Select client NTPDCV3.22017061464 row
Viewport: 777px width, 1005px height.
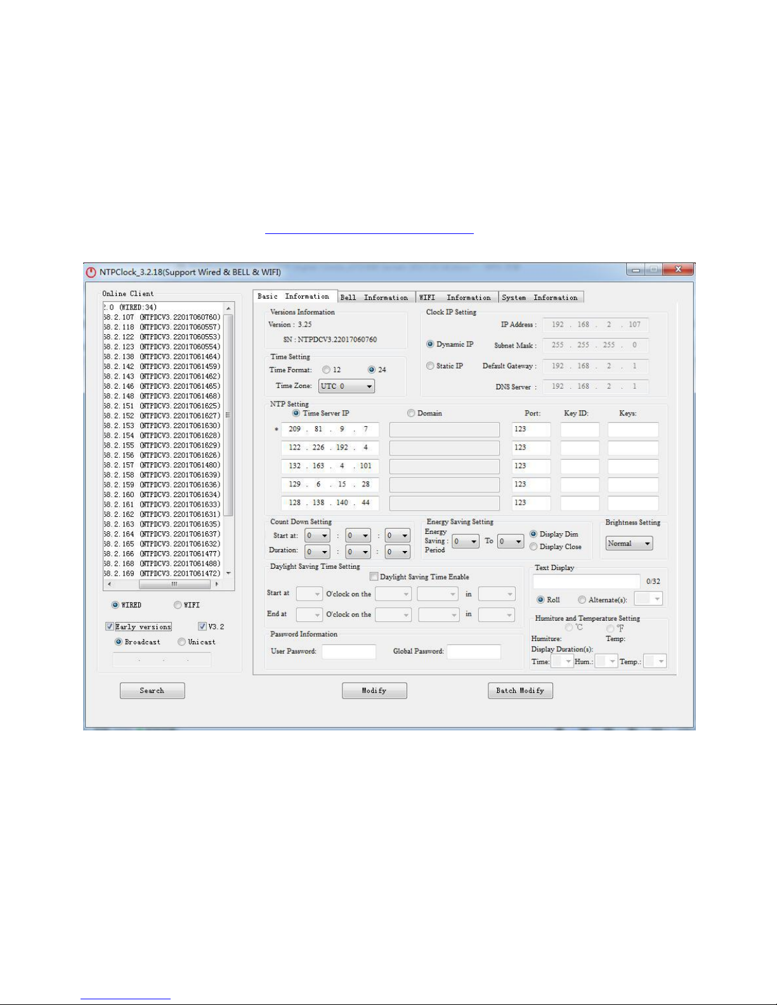coord(162,356)
